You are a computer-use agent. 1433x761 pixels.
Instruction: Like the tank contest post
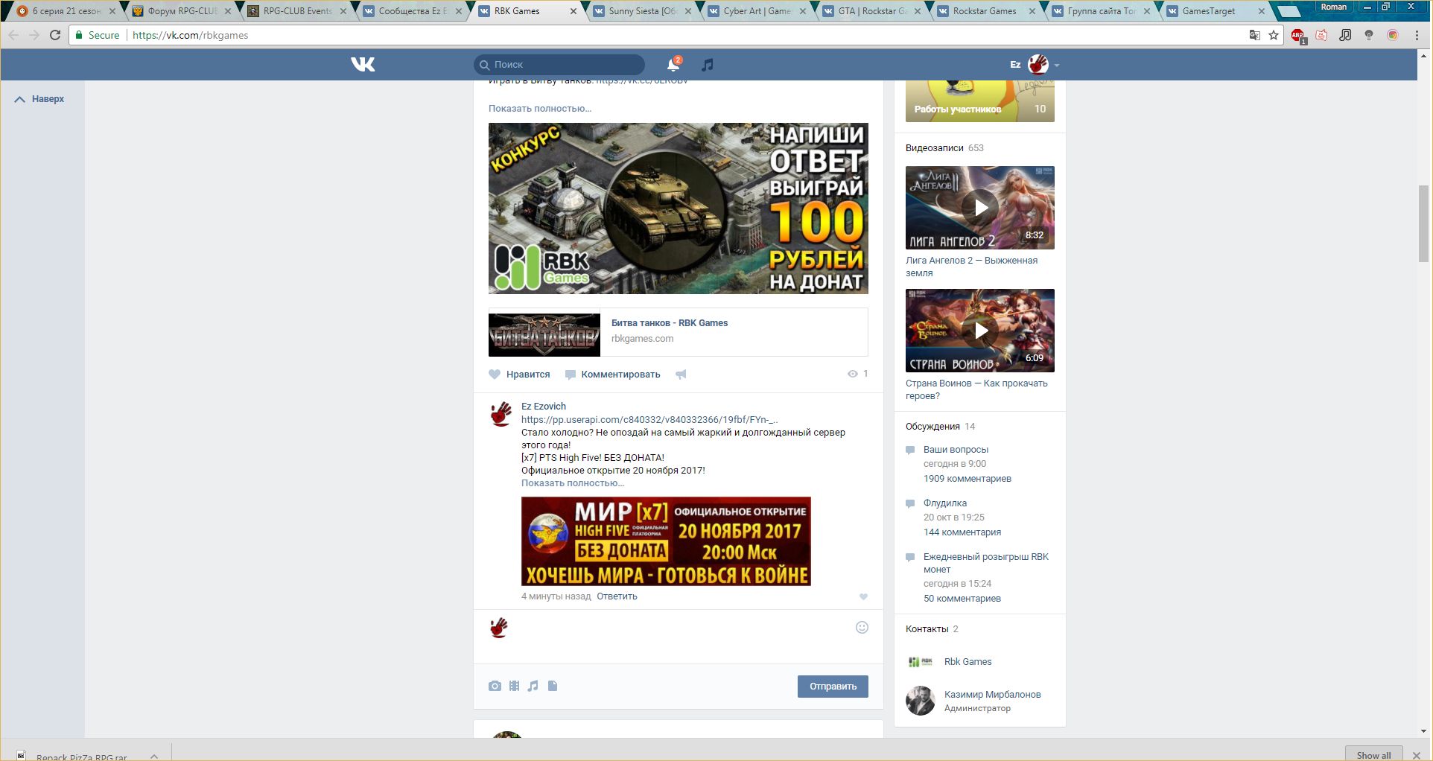tap(520, 375)
